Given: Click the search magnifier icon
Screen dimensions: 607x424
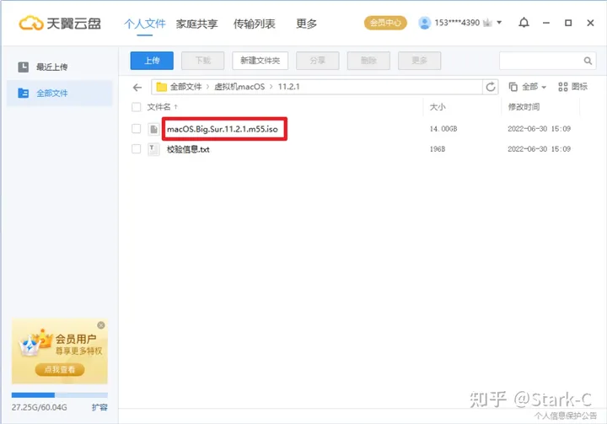Looking at the screenshot, I should pos(588,61).
